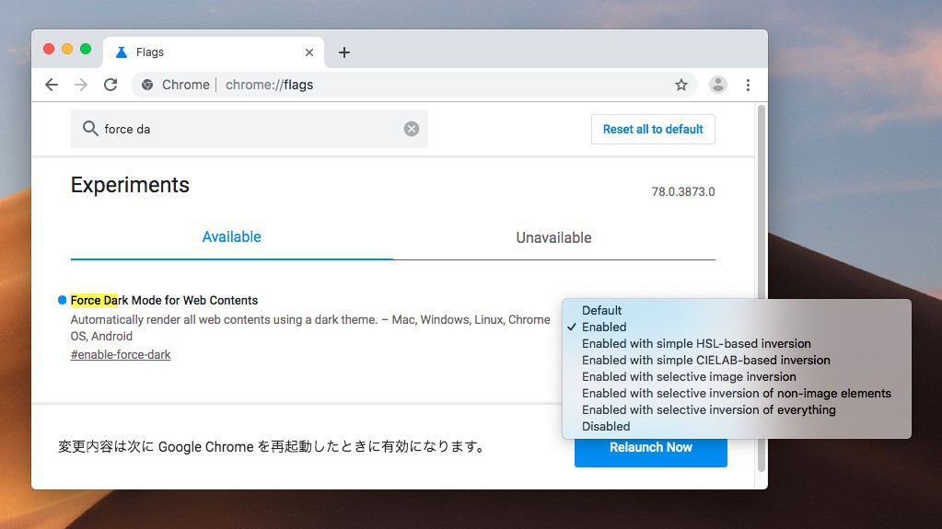Image resolution: width=942 pixels, height=529 pixels.
Task: Click the Chrome site info icon in address bar
Action: click(147, 85)
